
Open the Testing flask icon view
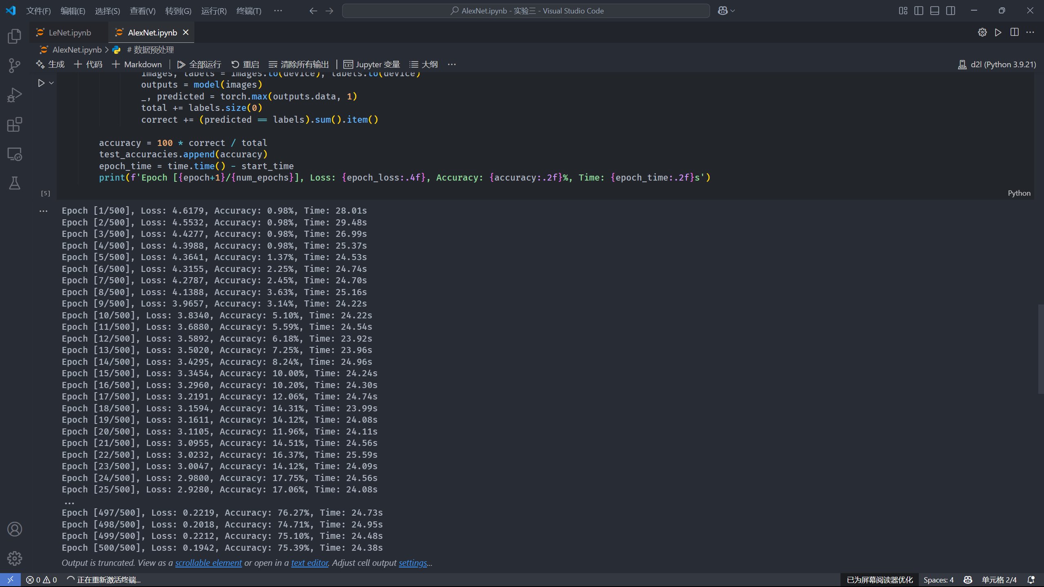(15, 183)
